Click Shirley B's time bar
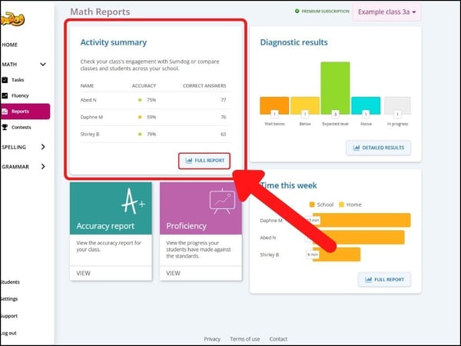 [x=337, y=255]
